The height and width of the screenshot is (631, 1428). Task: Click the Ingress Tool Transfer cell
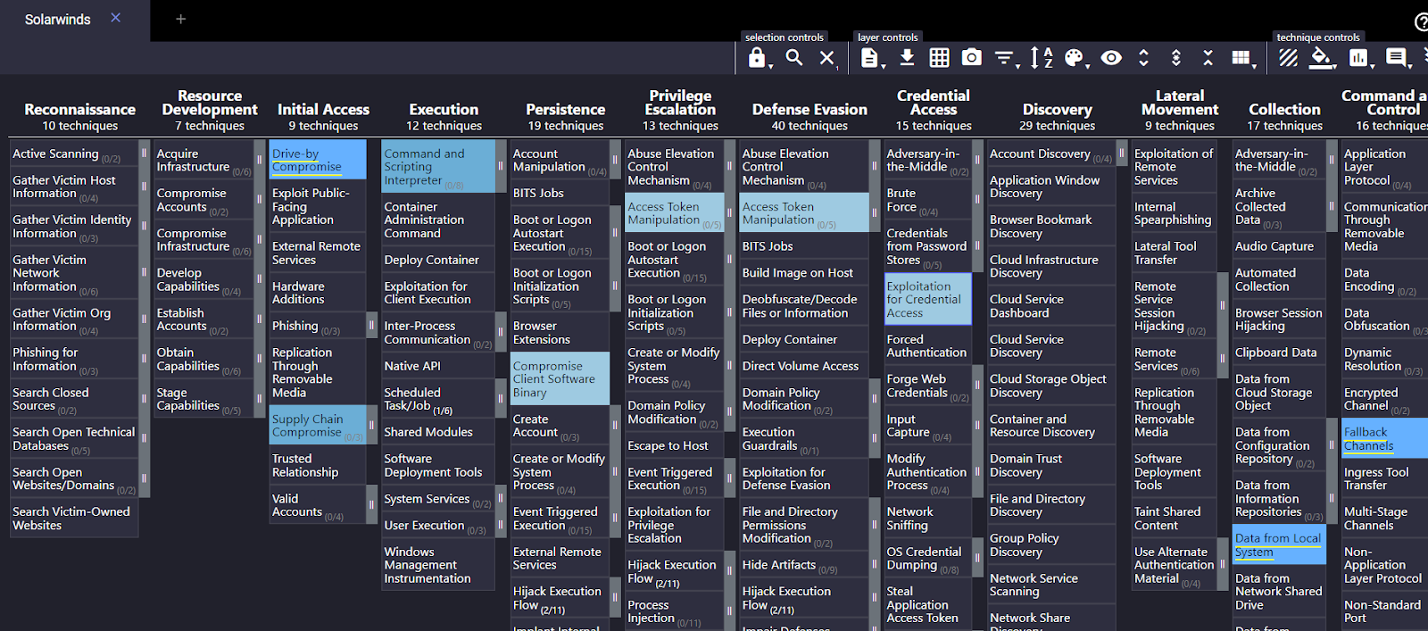point(1384,478)
